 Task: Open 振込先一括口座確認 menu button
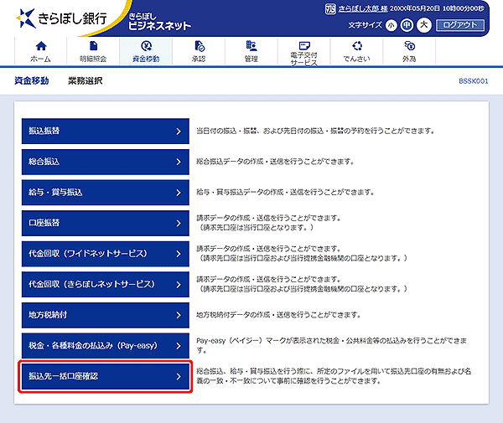point(106,377)
